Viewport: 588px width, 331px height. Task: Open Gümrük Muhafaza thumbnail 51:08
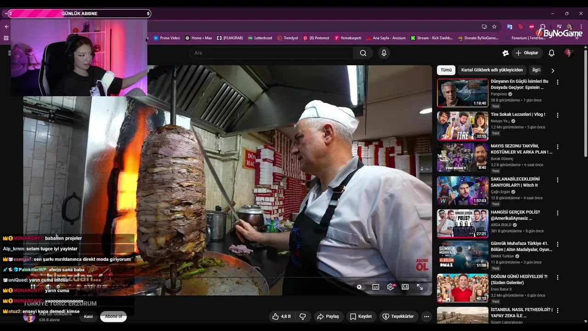(x=463, y=255)
